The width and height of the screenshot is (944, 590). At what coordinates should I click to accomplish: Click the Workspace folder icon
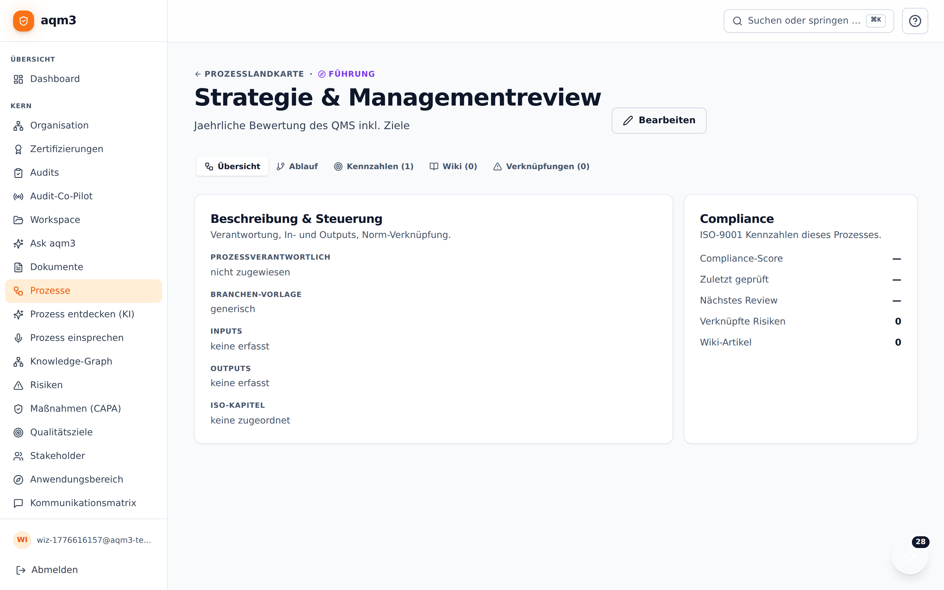coord(18,220)
